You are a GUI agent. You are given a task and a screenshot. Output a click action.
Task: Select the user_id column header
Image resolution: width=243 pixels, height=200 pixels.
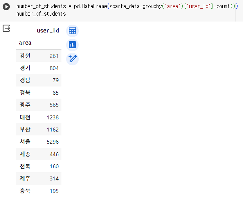coord(48,31)
